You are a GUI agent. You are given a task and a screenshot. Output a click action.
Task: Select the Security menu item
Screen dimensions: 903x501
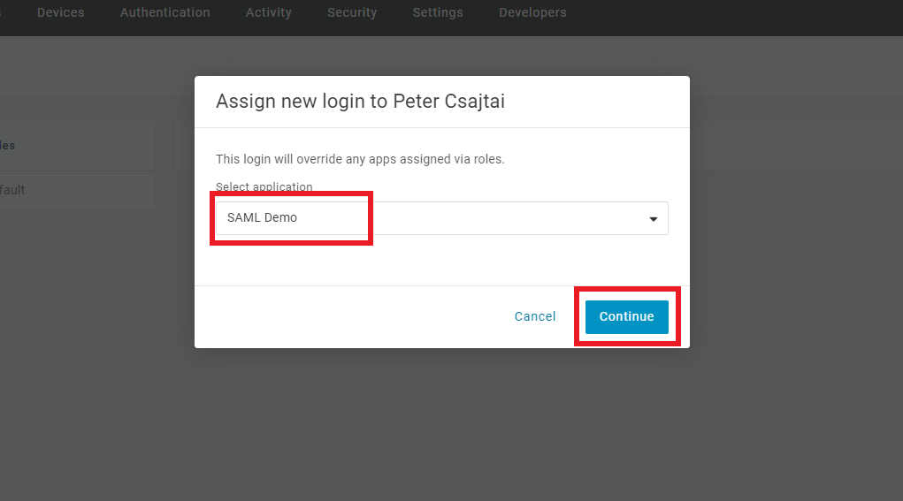point(352,12)
